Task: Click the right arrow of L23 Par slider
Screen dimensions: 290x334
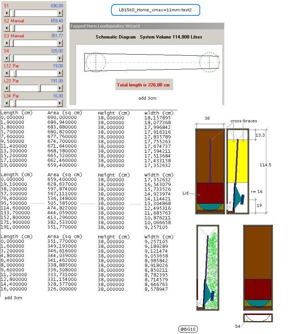Action: point(60,88)
